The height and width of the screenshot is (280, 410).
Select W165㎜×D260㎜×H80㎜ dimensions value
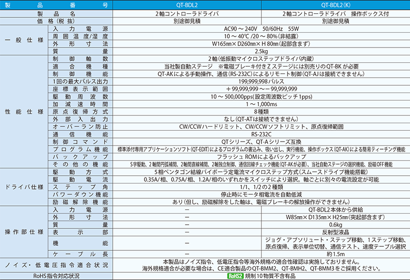pyautogui.click(x=261, y=44)
